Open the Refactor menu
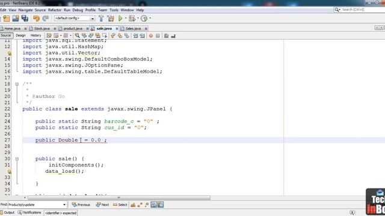Viewport: 385px width, 216px height. point(55,10)
